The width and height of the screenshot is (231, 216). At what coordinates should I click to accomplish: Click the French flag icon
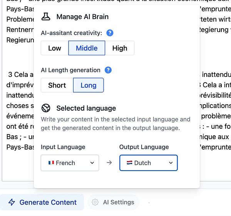(x=51, y=163)
